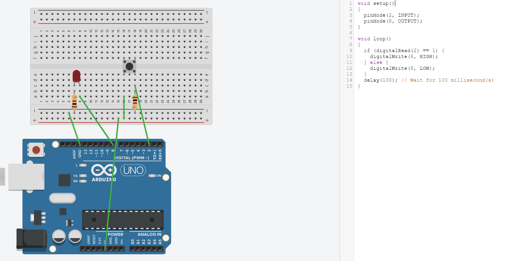Select the green wire from the 5V pin
This screenshot has width=531, height=261.
pyautogui.click(x=112, y=185)
